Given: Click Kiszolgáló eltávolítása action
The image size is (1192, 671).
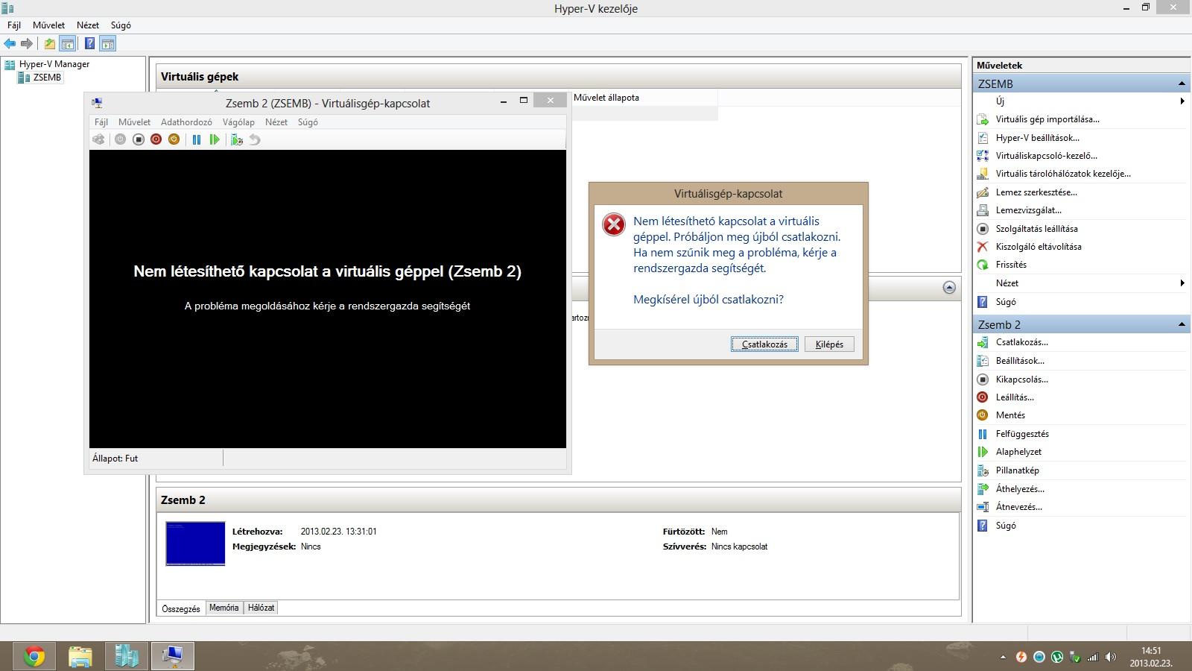Looking at the screenshot, I should pyautogui.click(x=1039, y=247).
